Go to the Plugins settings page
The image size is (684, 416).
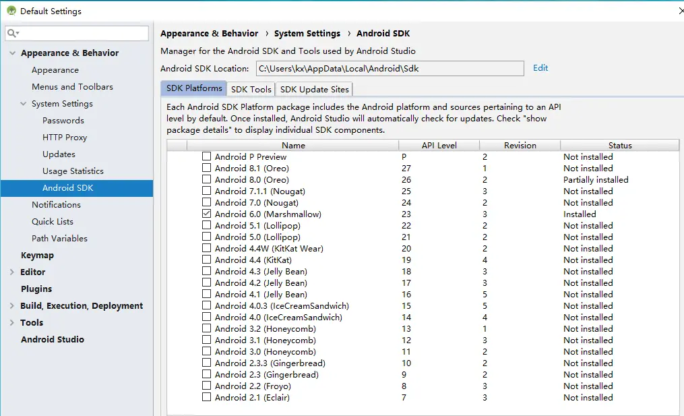(x=36, y=289)
